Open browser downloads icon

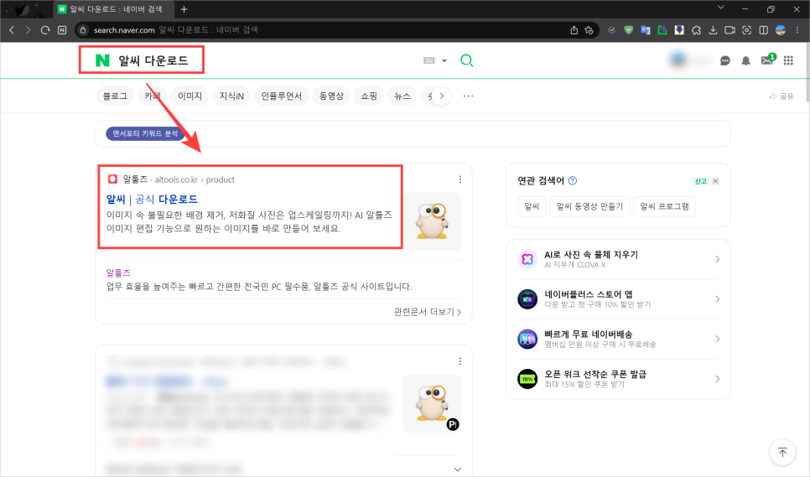coord(713,30)
